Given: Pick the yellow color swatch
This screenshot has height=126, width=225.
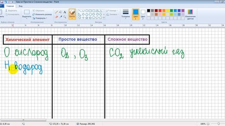Looking at the screenshot, I should (x=168, y=10).
